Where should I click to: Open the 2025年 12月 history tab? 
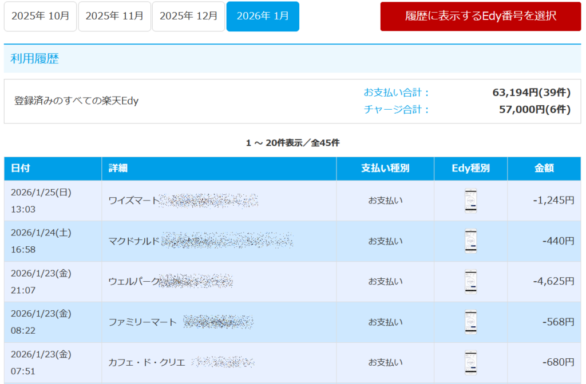click(x=188, y=16)
